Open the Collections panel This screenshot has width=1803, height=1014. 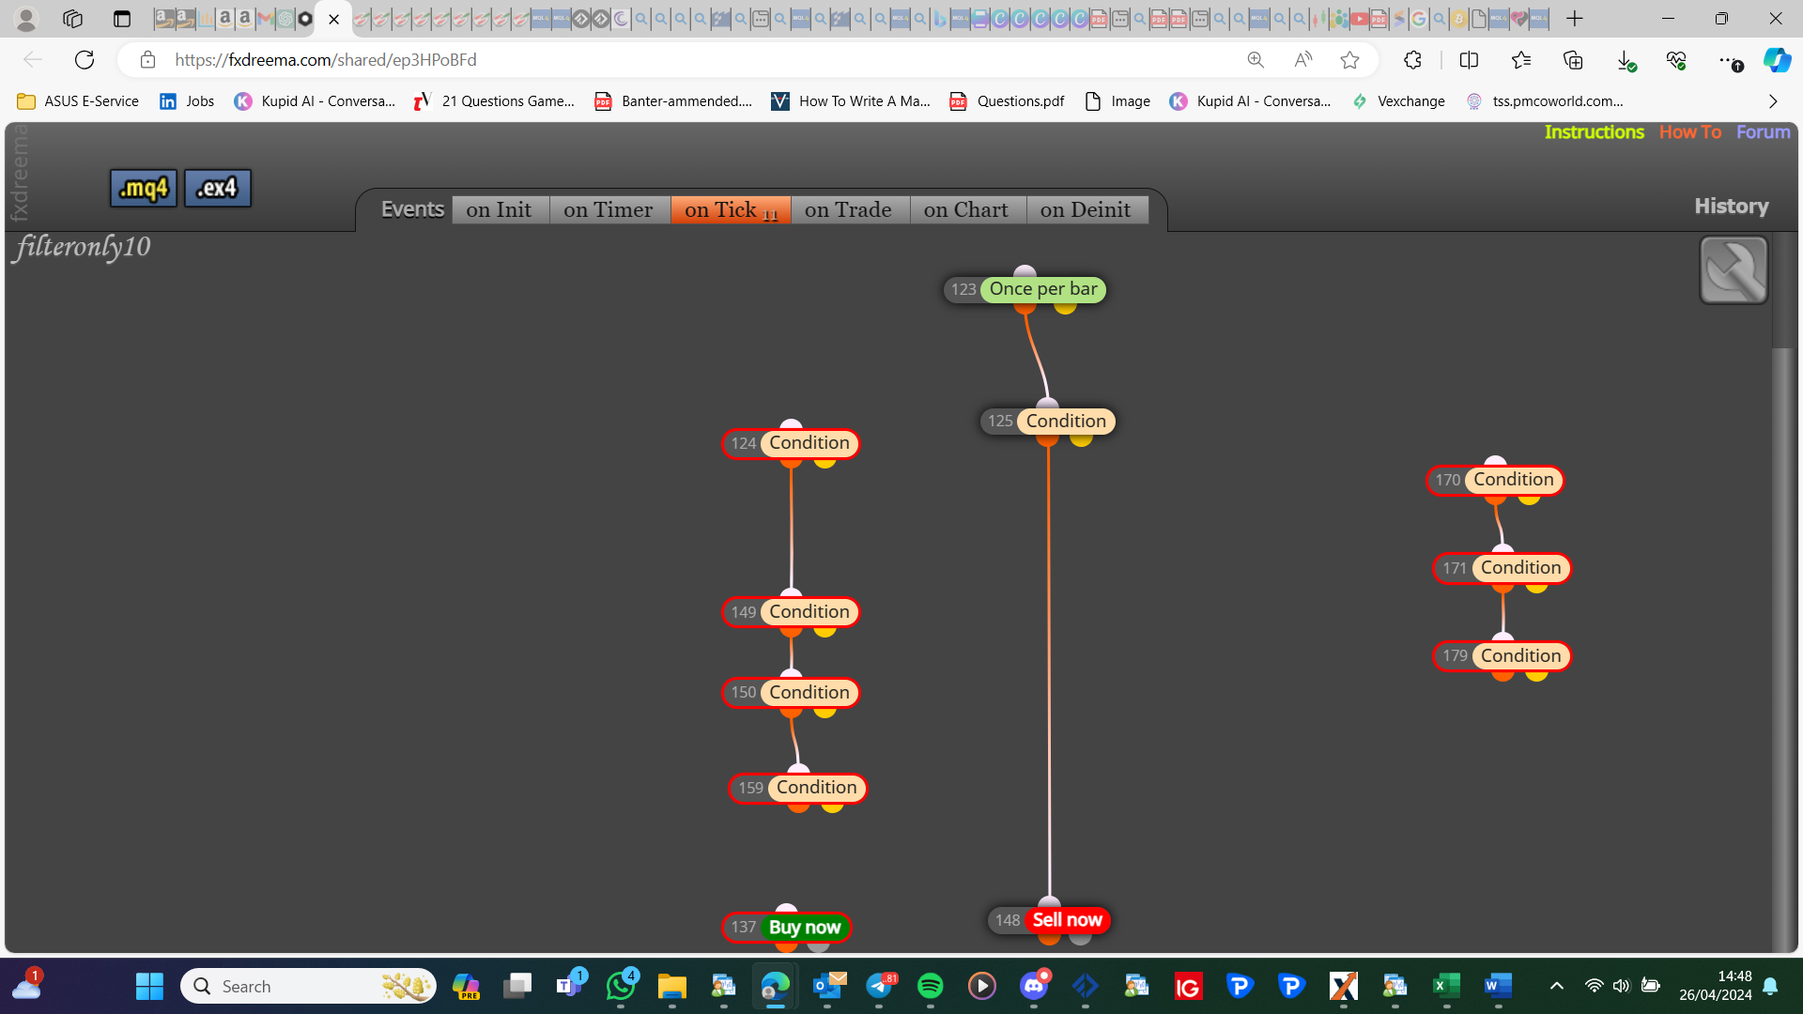click(1573, 60)
